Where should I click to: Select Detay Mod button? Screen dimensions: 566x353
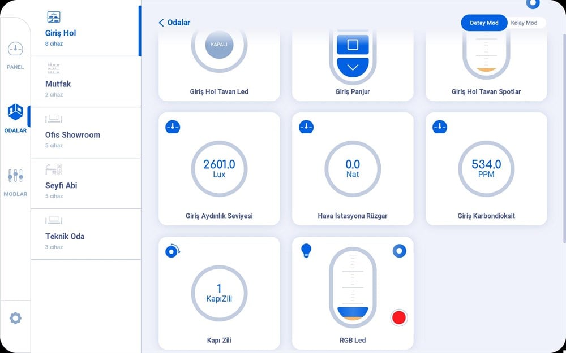pos(484,23)
